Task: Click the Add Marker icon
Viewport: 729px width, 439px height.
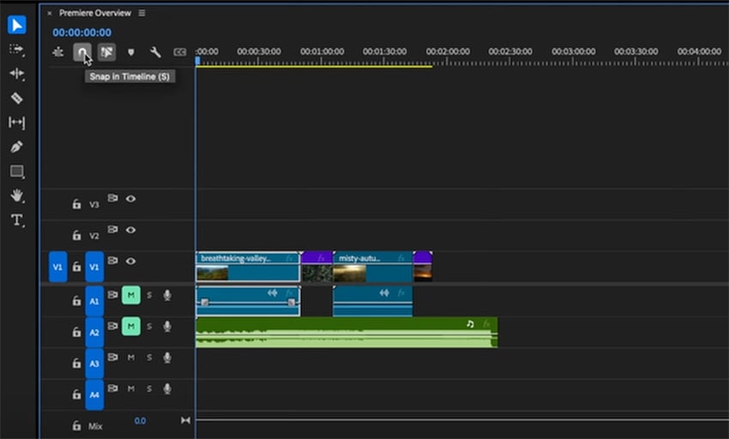Action: (x=131, y=52)
